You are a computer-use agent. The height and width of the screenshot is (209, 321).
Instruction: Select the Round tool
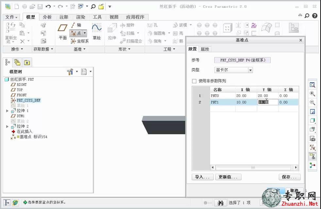[x=156, y=33]
